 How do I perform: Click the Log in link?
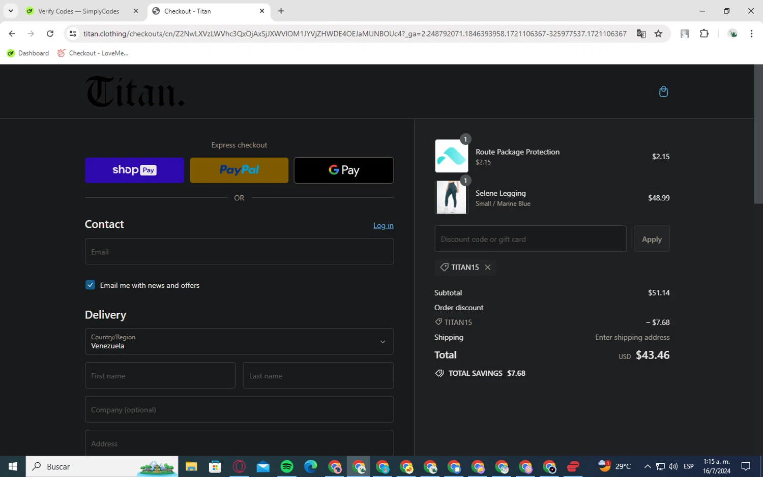pos(384,226)
